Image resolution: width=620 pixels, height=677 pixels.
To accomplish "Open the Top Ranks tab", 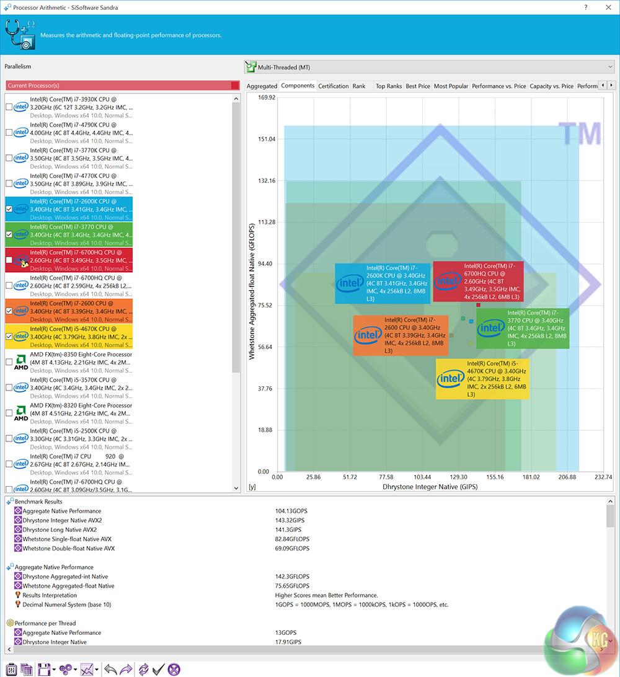I will 389,86.
